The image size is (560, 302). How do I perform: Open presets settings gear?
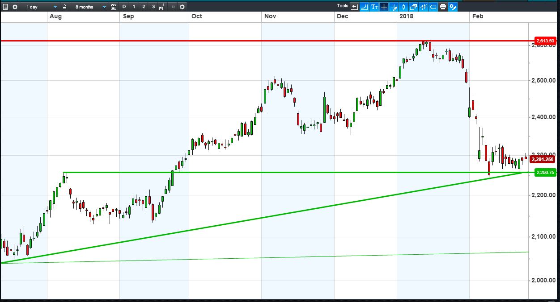[182, 7]
